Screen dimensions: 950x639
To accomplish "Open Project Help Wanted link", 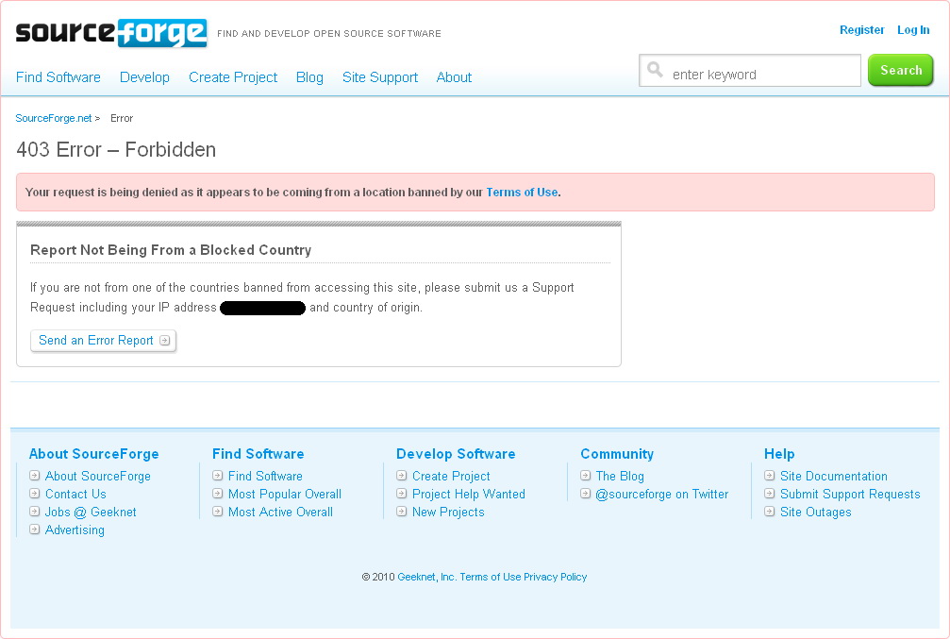I will [468, 494].
